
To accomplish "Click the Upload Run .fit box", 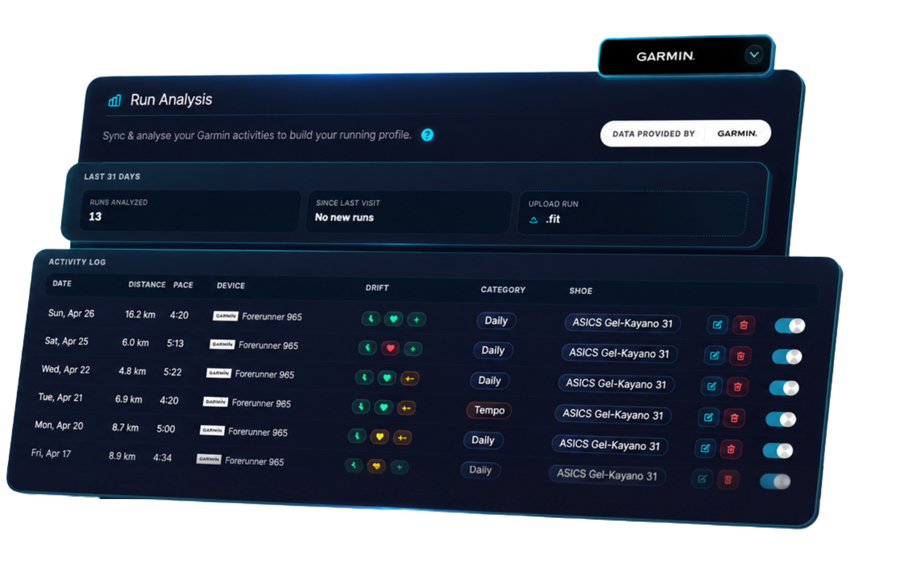I will pyautogui.click(x=632, y=213).
